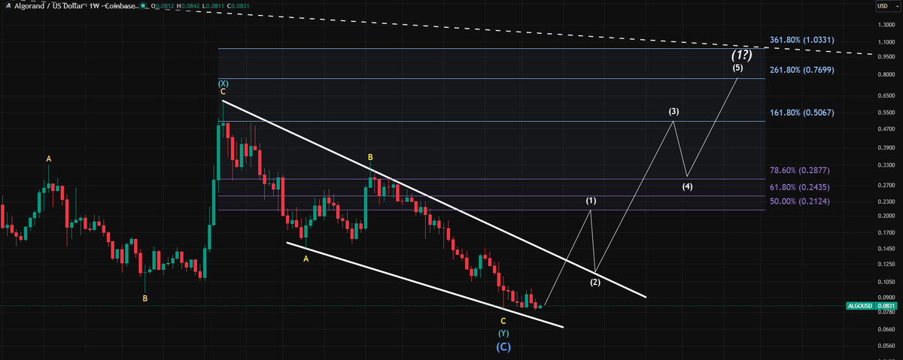The image size is (903, 360).
Task: Click the ALGOUSD 0.0831 price label
Action: [x=871, y=306]
